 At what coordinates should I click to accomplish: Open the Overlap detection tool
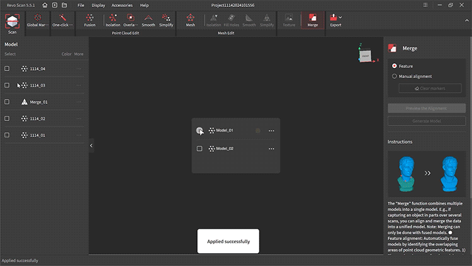point(130,21)
